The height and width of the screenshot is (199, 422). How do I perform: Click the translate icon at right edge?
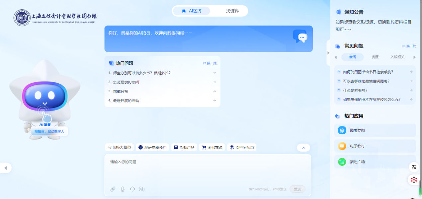click(x=414, y=167)
